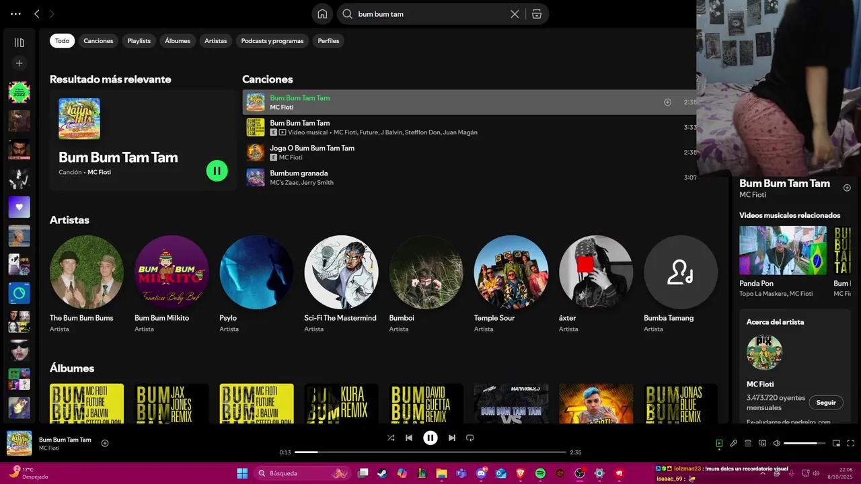Screen dimensions: 861x484
Task: Open artist 'Bumba Tamang'
Action: [x=680, y=284]
